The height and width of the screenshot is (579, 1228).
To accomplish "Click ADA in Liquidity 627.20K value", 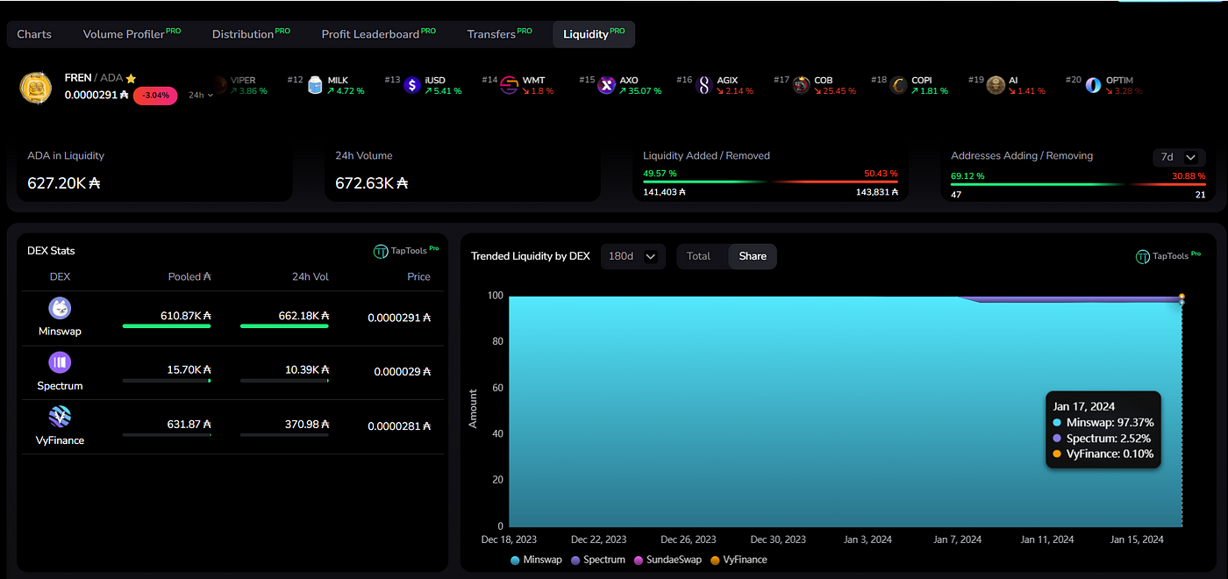I will point(65,183).
